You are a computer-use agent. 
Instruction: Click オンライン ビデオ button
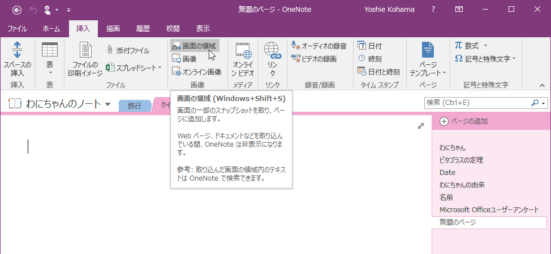pos(243,59)
